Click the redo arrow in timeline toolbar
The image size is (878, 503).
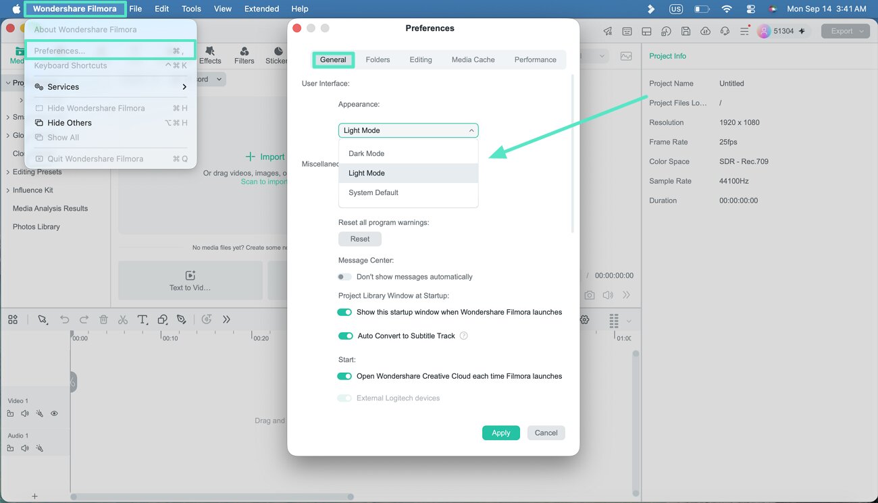(x=84, y=319)
